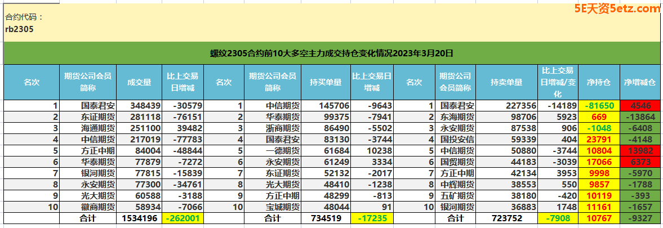The image size is (663, 228).
Task: Select the "成交量" column header
Action: (139, 82)
